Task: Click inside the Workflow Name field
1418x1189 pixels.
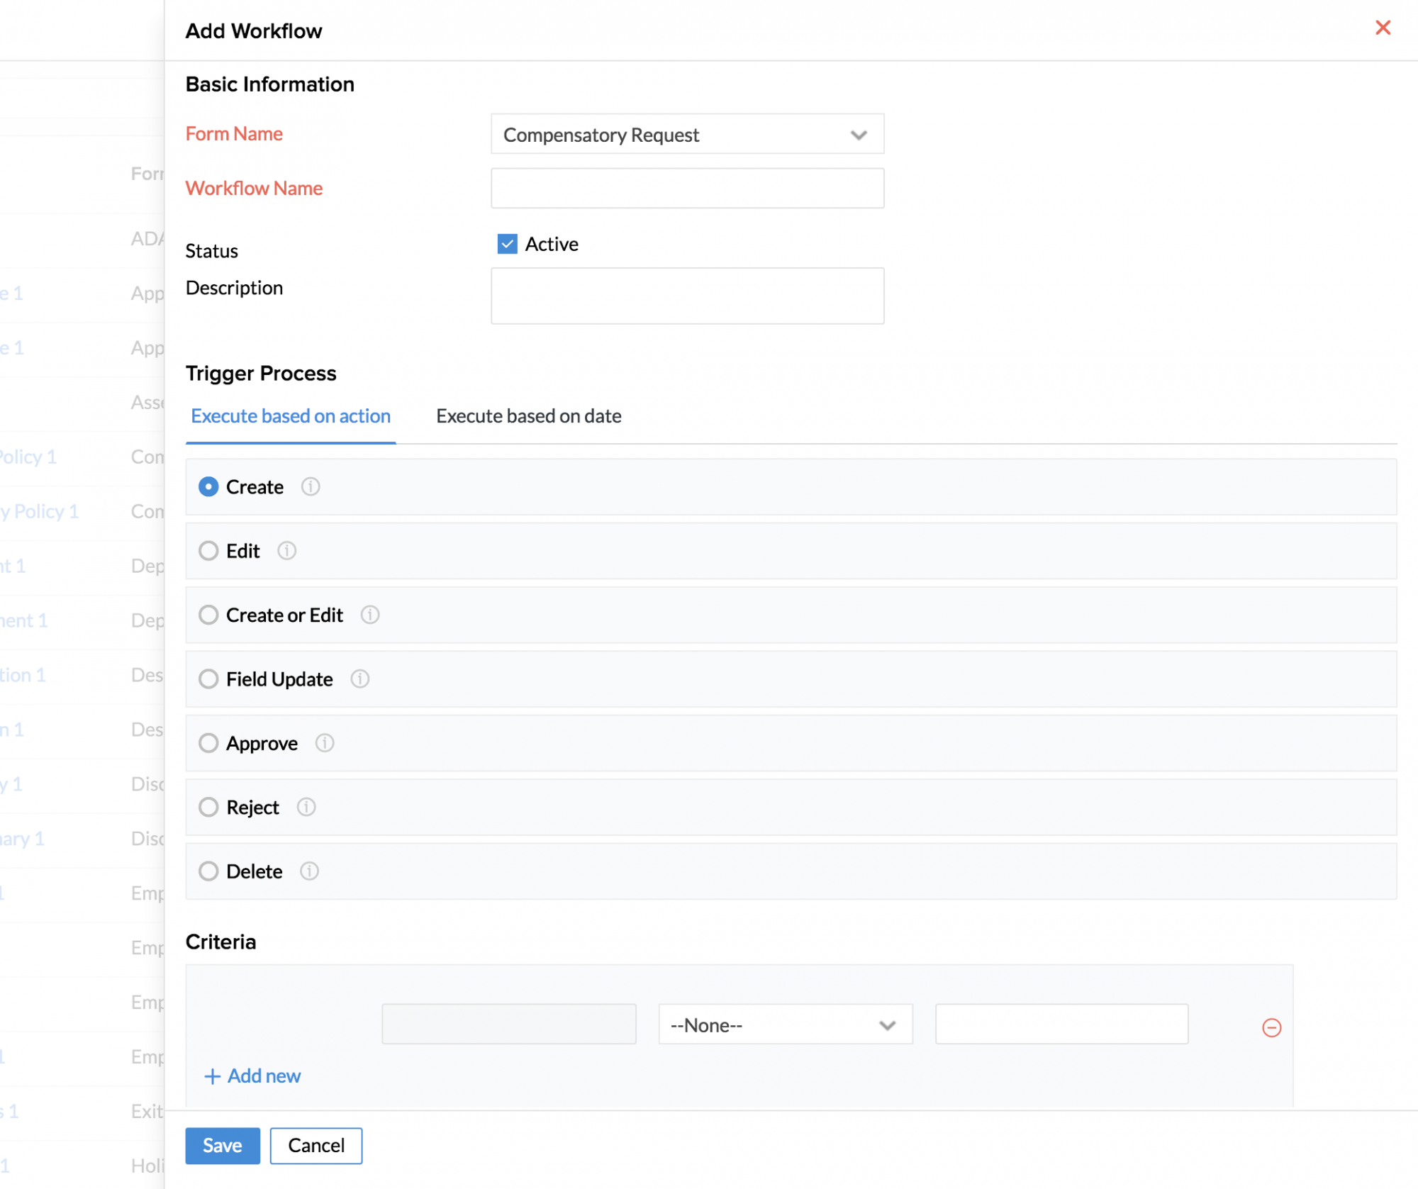Action: [x=686, y=188]
